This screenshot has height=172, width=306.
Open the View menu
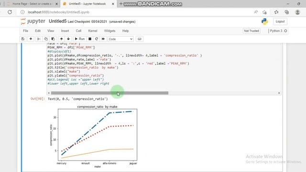pos(51,31)
